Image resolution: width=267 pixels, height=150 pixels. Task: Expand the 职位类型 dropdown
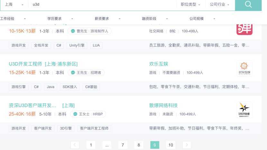tap(190, 5)
